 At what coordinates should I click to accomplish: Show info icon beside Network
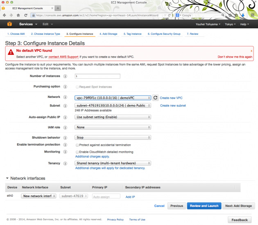pyautogui.click(x=66, y=97)
